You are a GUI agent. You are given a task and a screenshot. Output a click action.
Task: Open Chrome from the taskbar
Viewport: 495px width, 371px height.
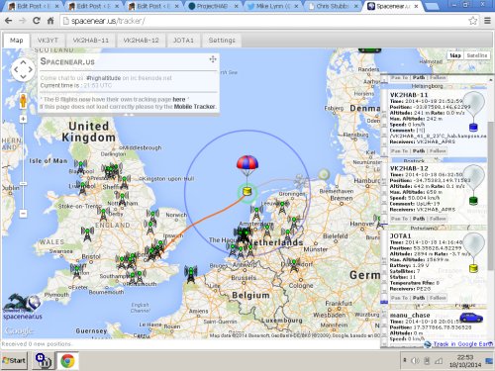tap(68, 361)
